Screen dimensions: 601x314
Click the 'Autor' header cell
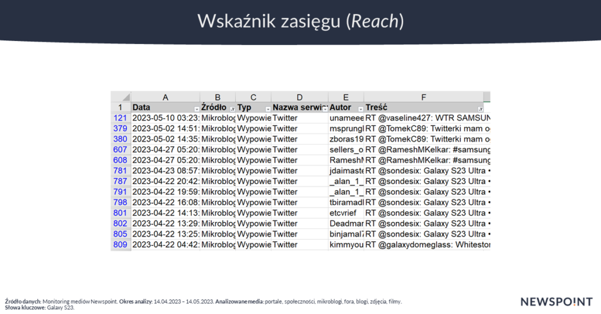[346, 107]
